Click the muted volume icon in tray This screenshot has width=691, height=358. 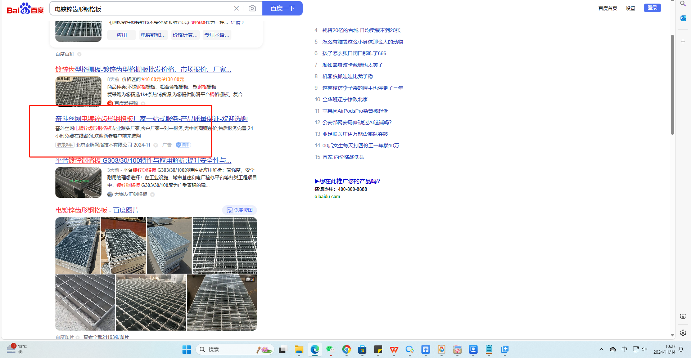coord(644,349)
